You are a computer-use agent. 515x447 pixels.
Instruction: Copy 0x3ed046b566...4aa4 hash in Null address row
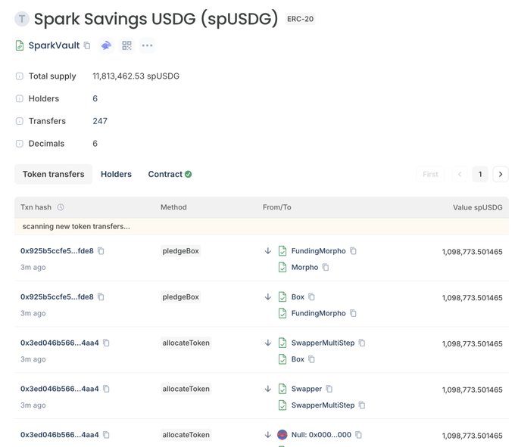pyautogui.click(x=106, y=435)
